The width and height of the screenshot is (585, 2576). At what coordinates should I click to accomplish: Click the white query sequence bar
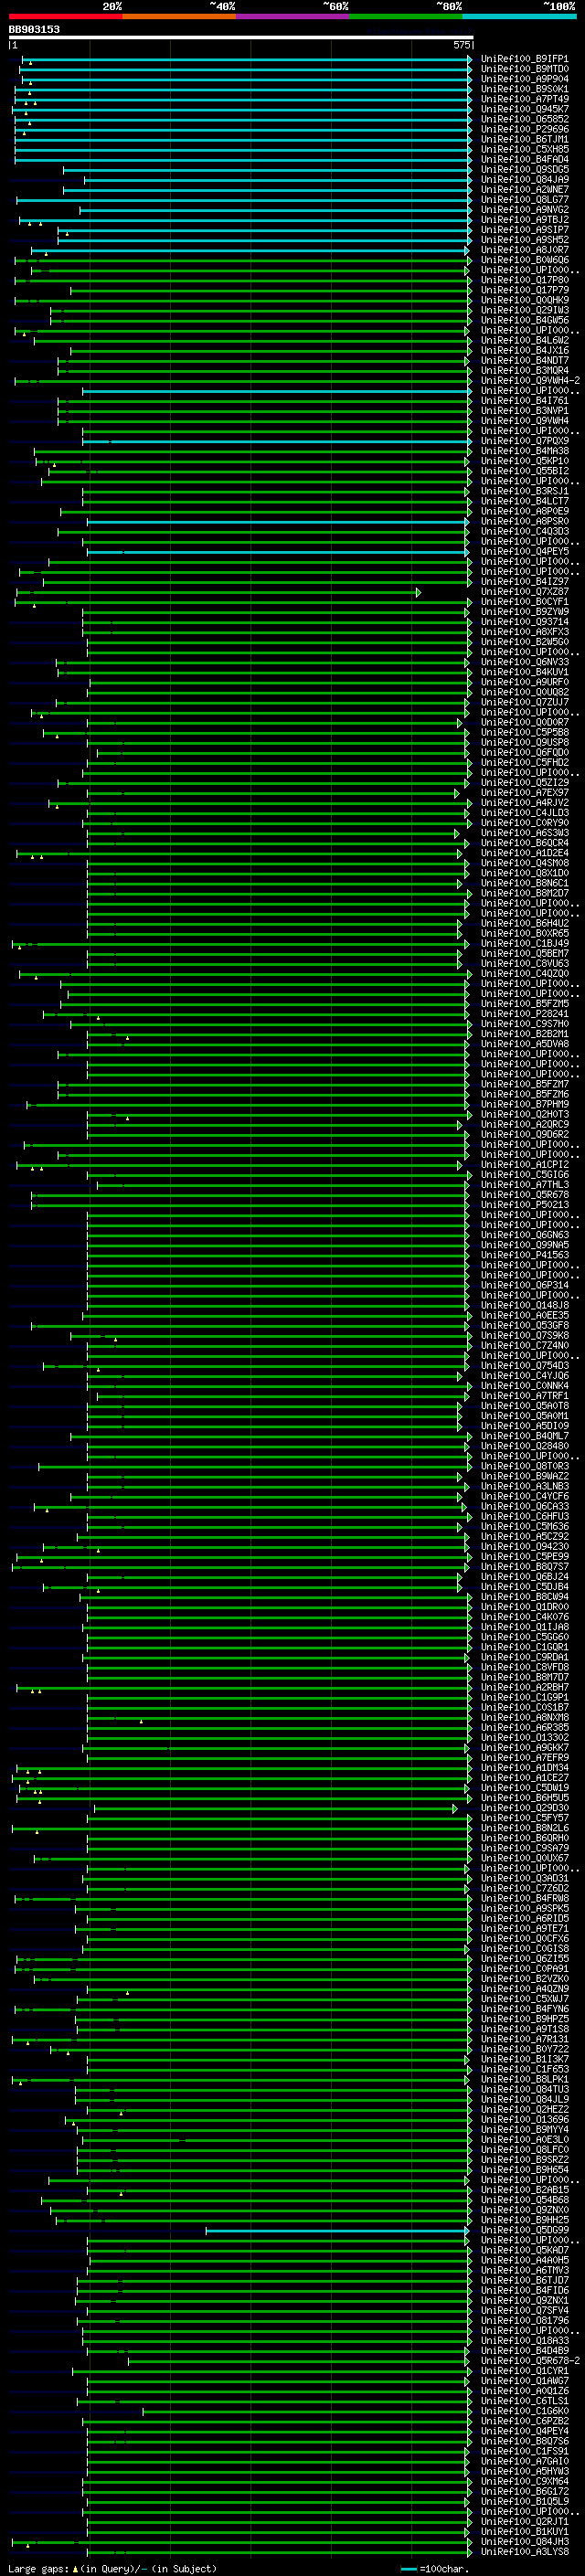(x=241, y=38)
